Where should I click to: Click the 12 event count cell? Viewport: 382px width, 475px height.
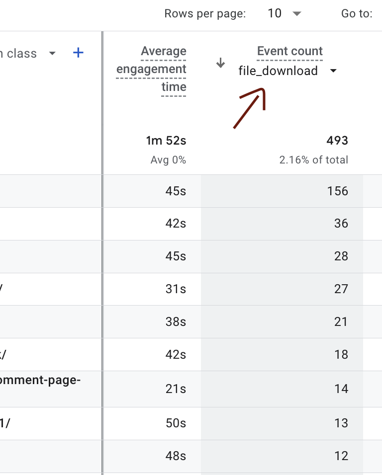pyautogui.click(x=341, y=456)
